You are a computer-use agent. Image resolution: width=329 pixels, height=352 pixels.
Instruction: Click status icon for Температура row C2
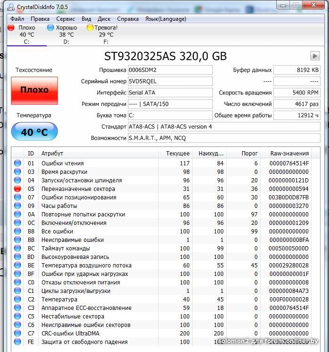[x=17, y=299]
